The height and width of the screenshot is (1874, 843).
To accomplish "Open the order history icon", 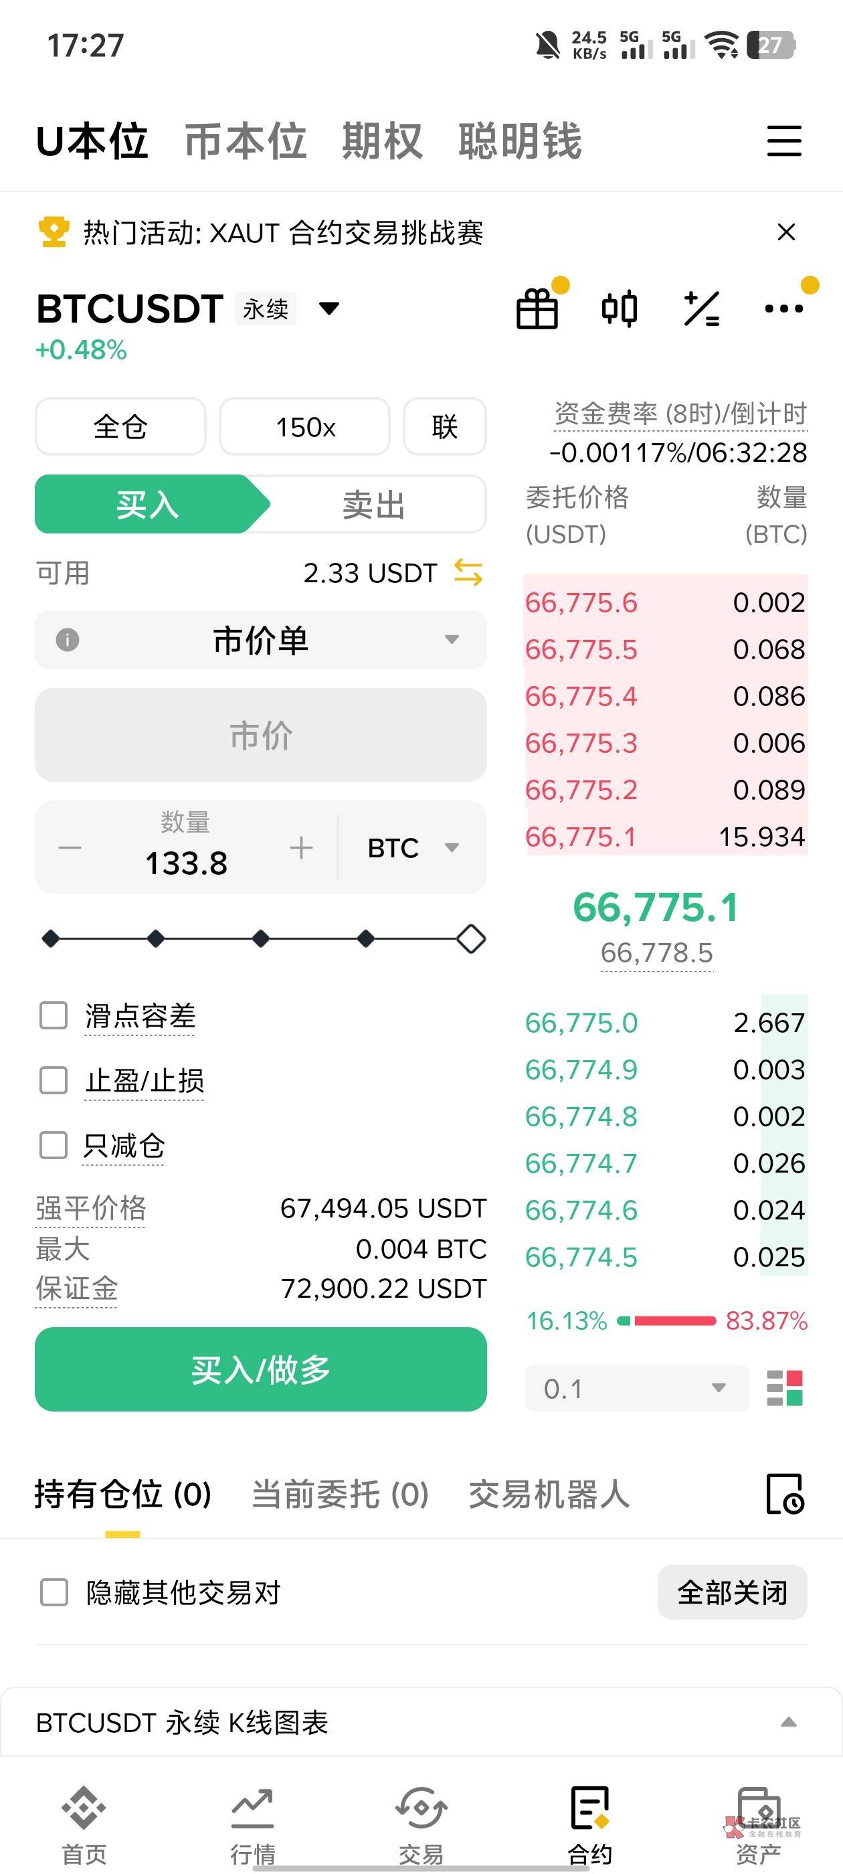I will pyautogui.click(x=784, y=1495).
